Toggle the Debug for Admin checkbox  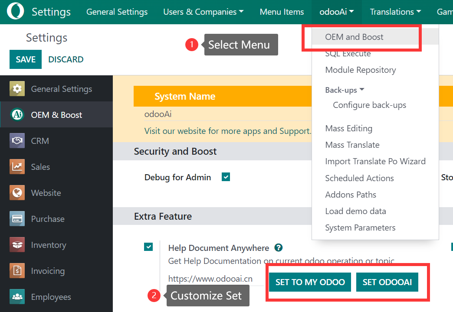click(x=226, y=177)
